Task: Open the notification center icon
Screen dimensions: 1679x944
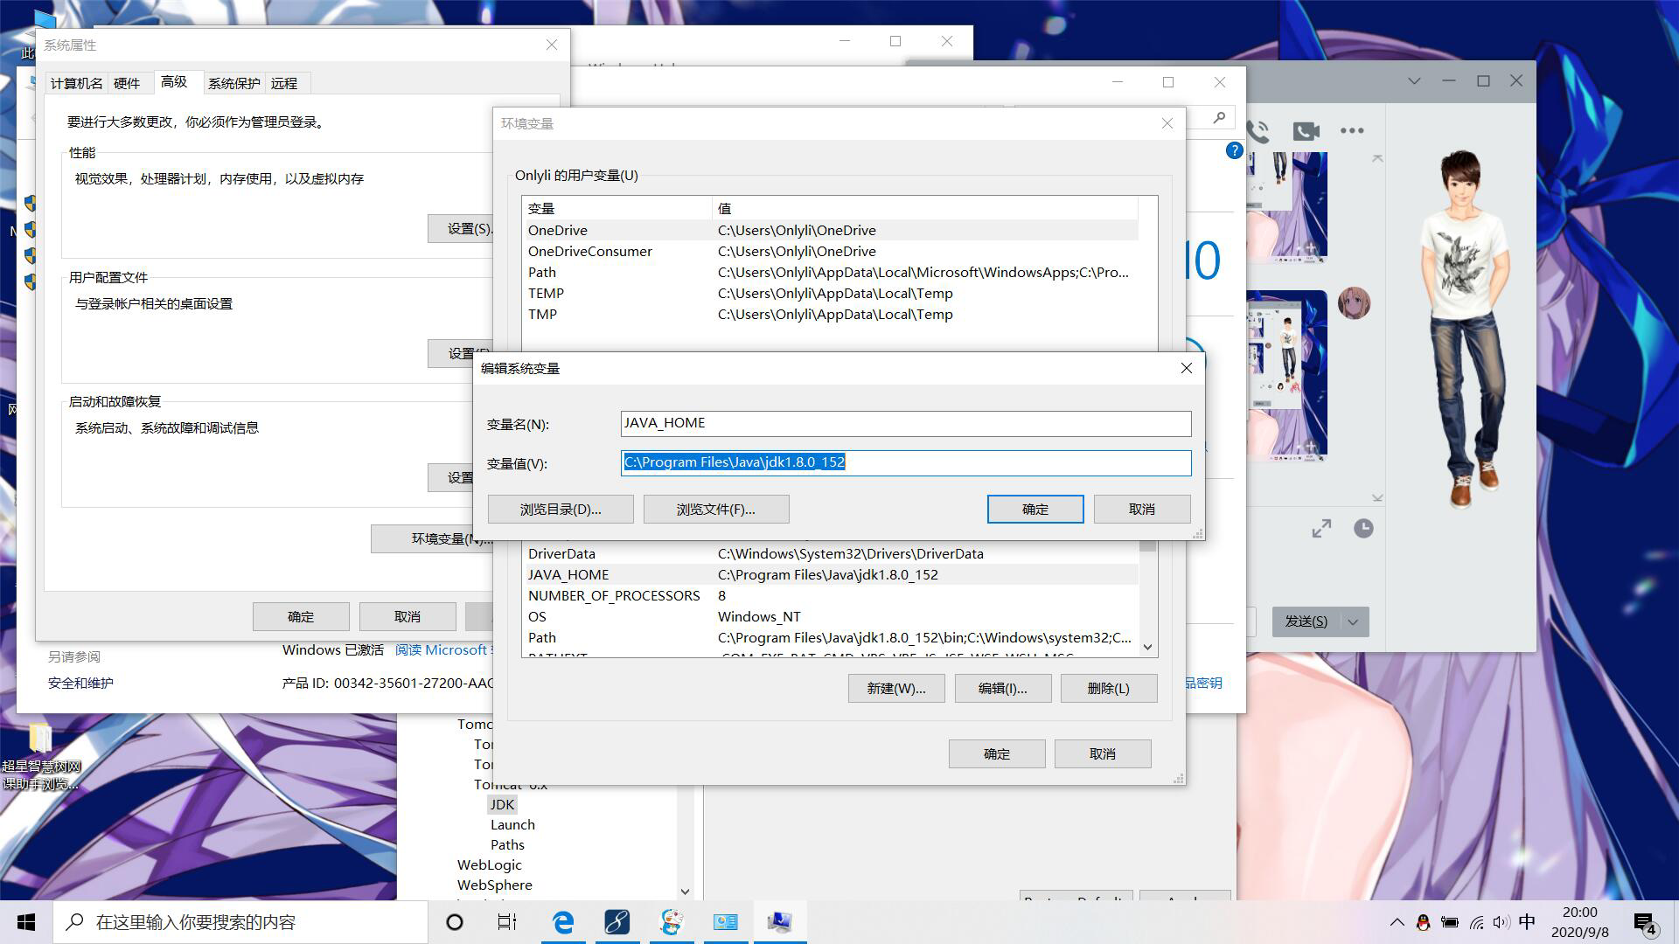Action: (x=1644, y=922)
